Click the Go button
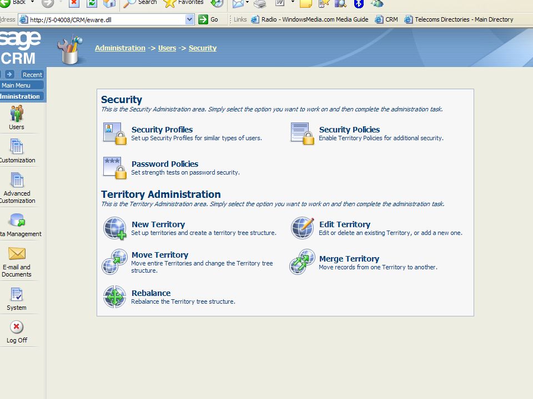 [x=208, y=19]
